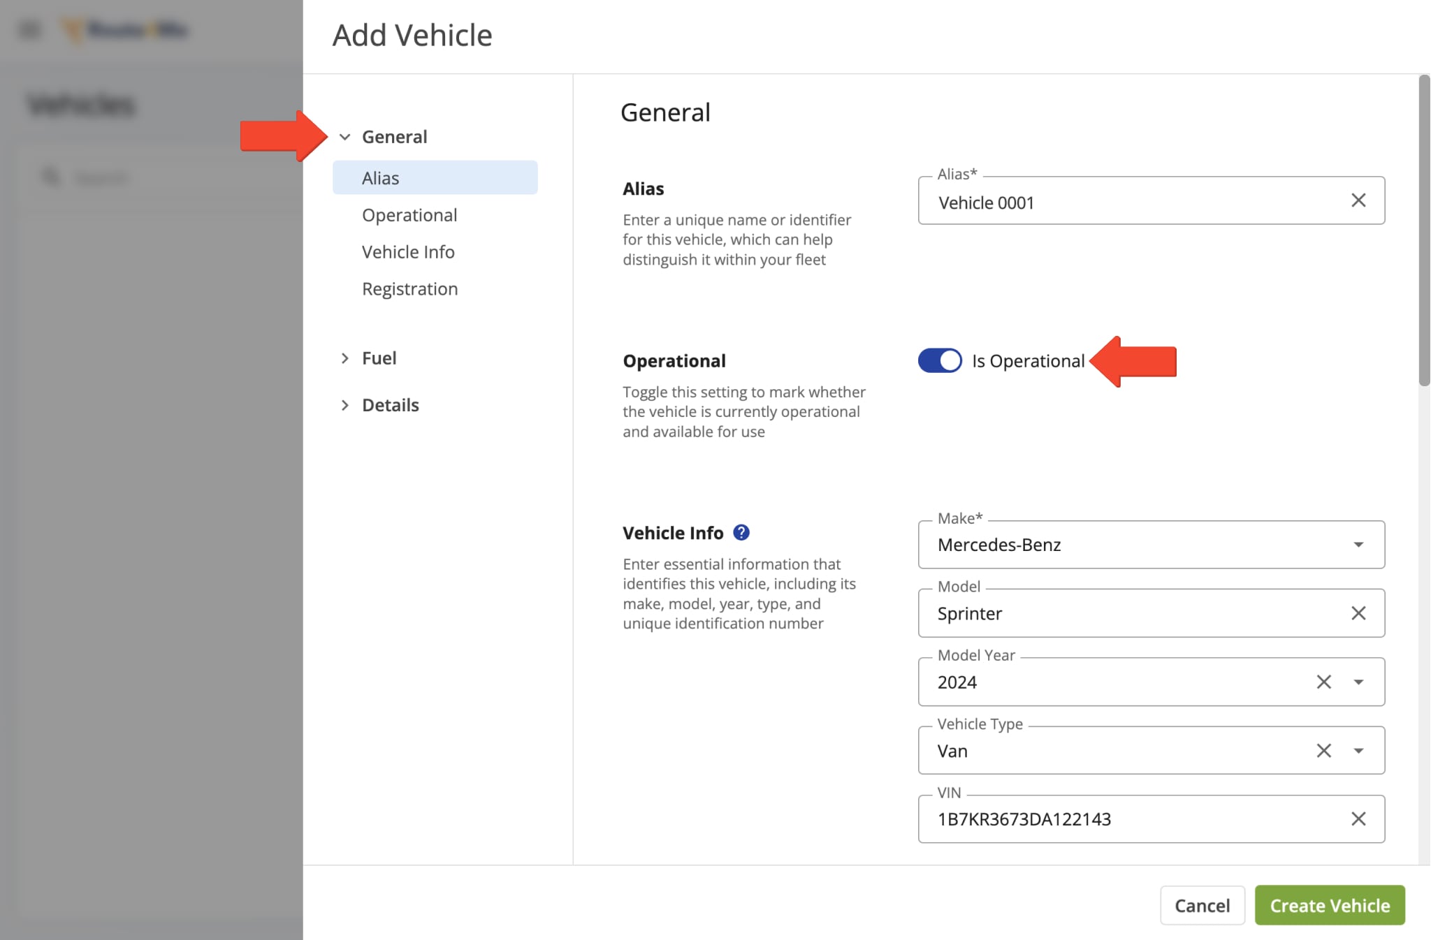Navigate to Operational subsection

point(409,214)
